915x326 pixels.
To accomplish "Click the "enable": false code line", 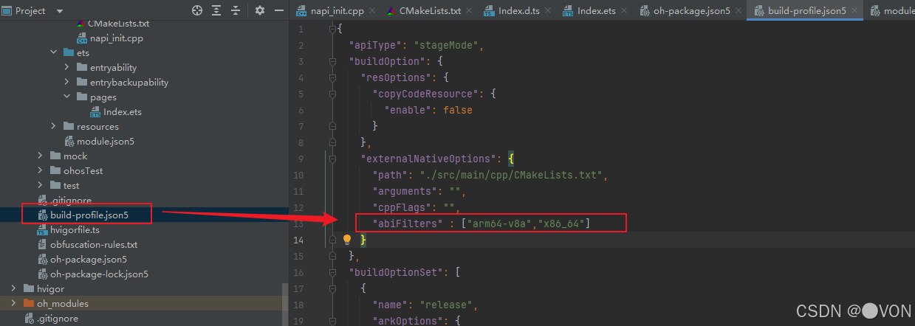I will click(428, 110).
